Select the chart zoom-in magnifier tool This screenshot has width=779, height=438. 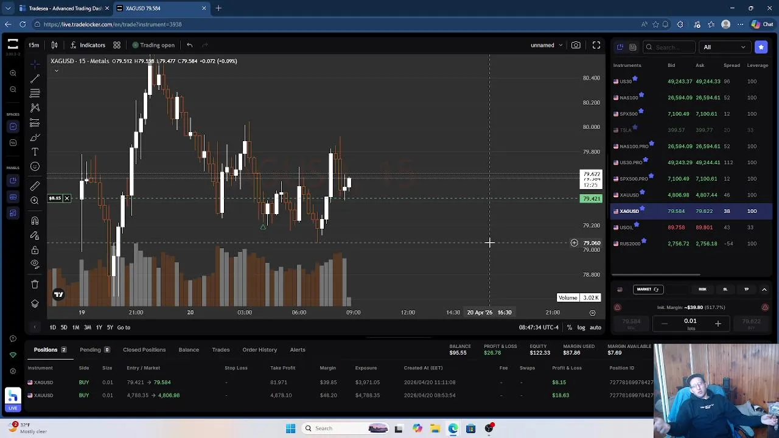[x=35, y=201]
